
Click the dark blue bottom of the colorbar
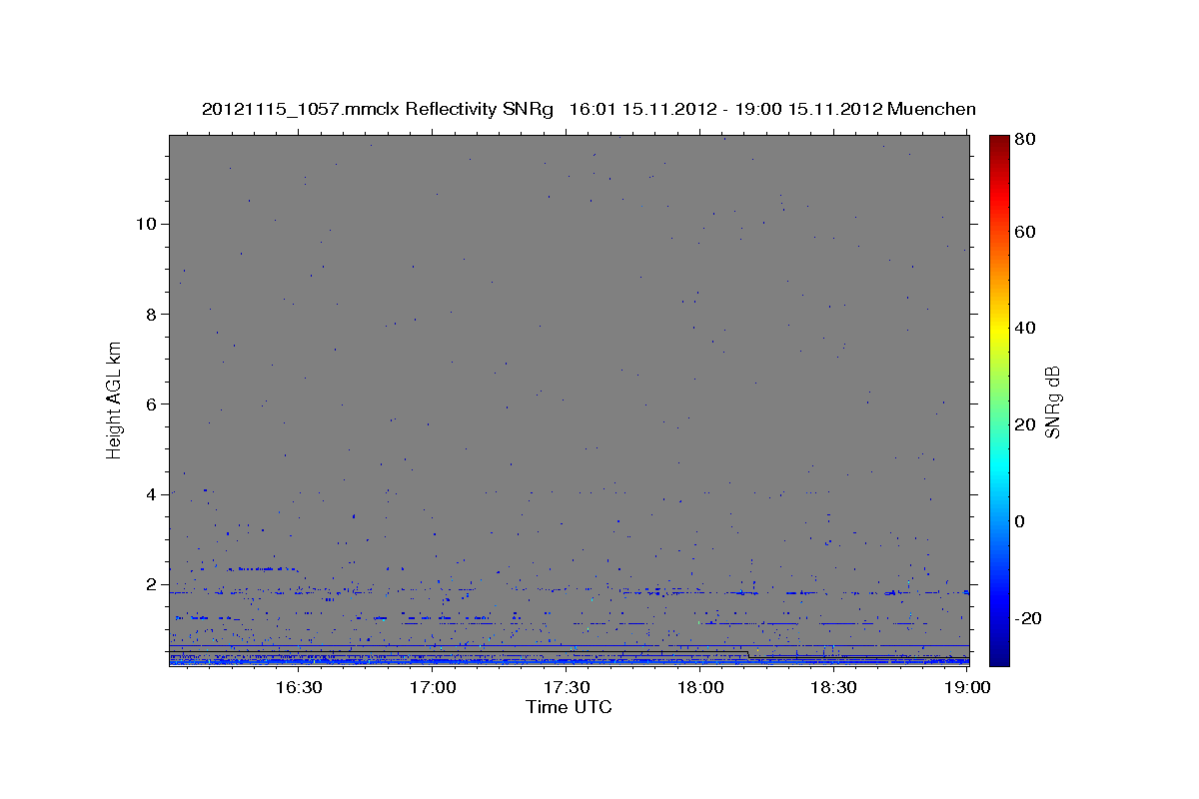(x=999, y=658)
